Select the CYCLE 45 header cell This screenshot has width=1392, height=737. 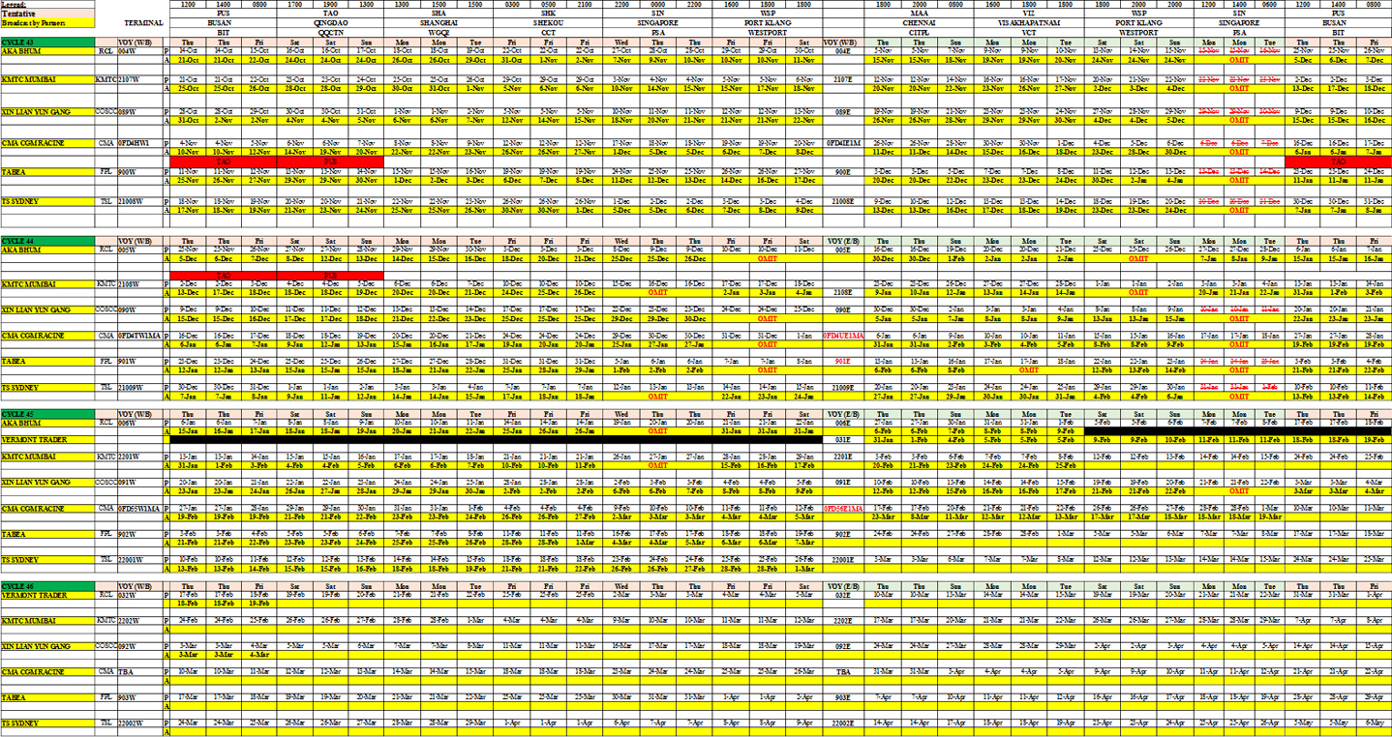point(47,414)
